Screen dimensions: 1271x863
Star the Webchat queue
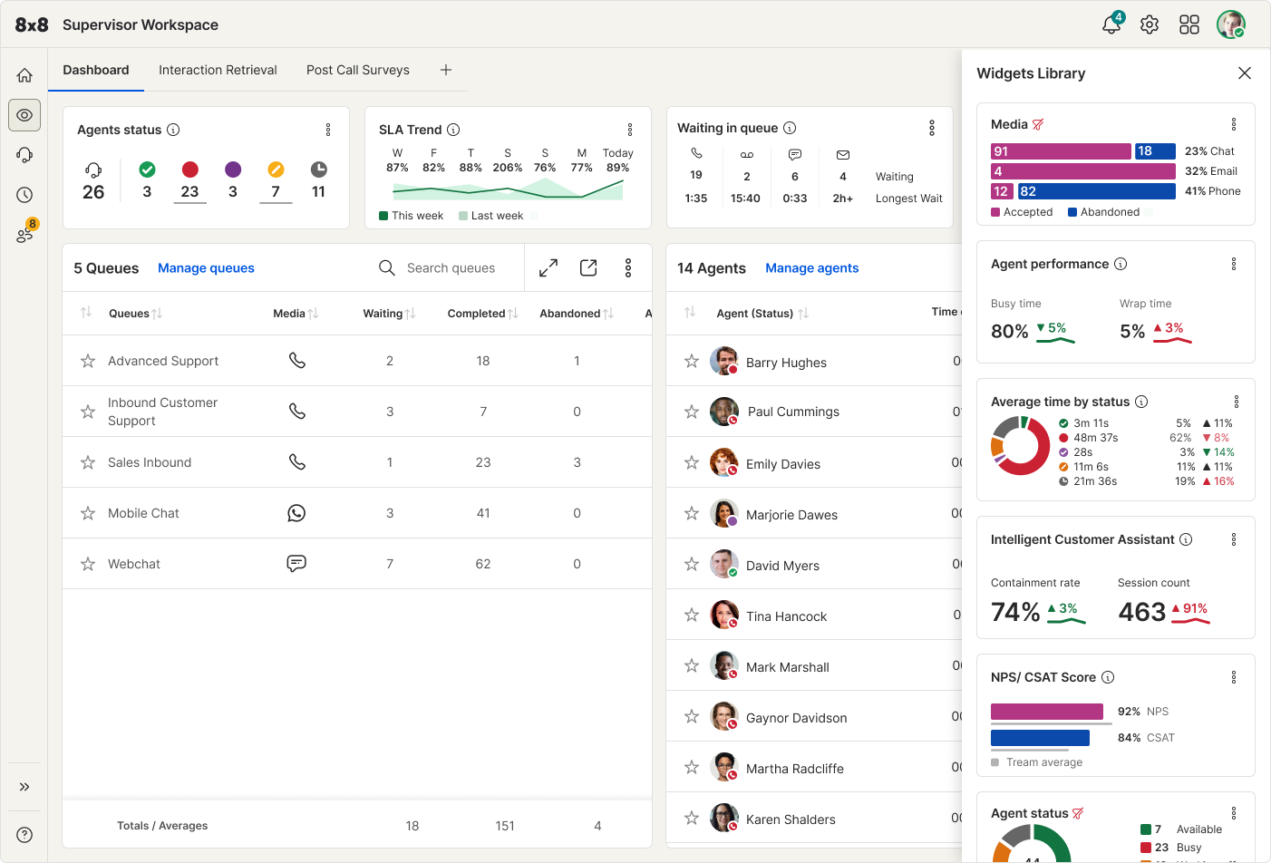tap(88, 564)
